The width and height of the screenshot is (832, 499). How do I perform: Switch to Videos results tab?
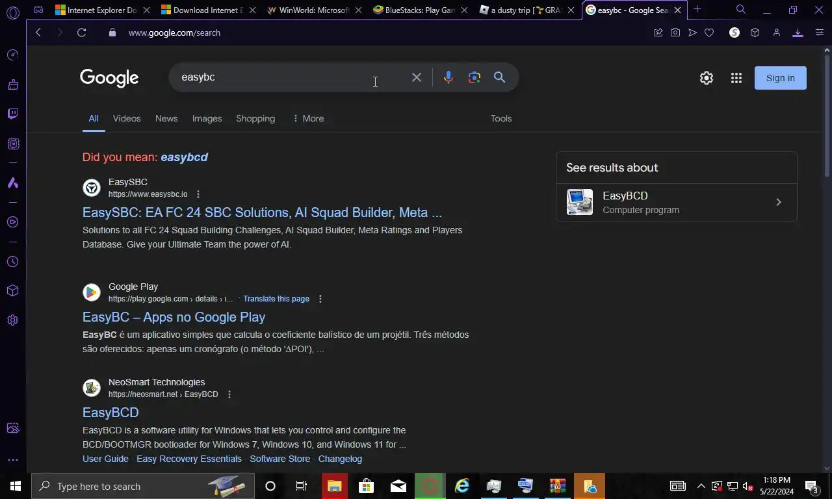127,118
